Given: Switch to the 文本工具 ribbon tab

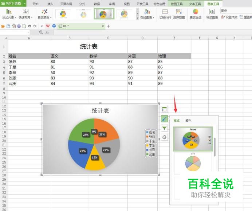Looking at the screenshot, I should tap(195, 4).
